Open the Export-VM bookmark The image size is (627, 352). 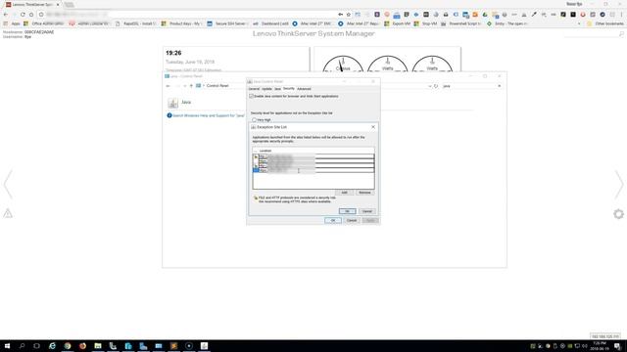coord(398,23)
